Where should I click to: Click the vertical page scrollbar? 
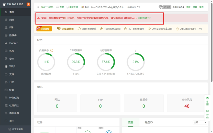[x=212, y=42]
